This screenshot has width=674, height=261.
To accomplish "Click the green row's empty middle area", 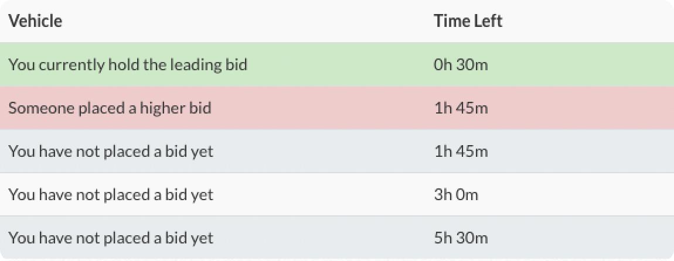I will click(x=340, y=64).
